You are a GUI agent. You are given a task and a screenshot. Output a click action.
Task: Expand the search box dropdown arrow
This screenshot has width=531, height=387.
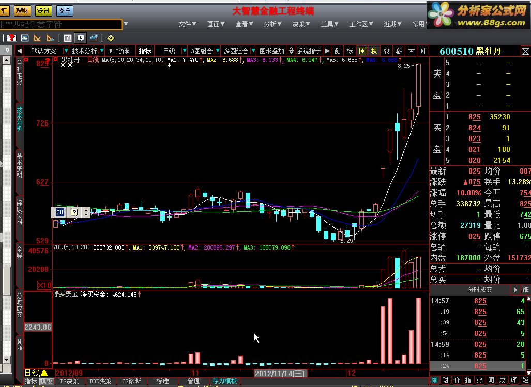point(126,24)
